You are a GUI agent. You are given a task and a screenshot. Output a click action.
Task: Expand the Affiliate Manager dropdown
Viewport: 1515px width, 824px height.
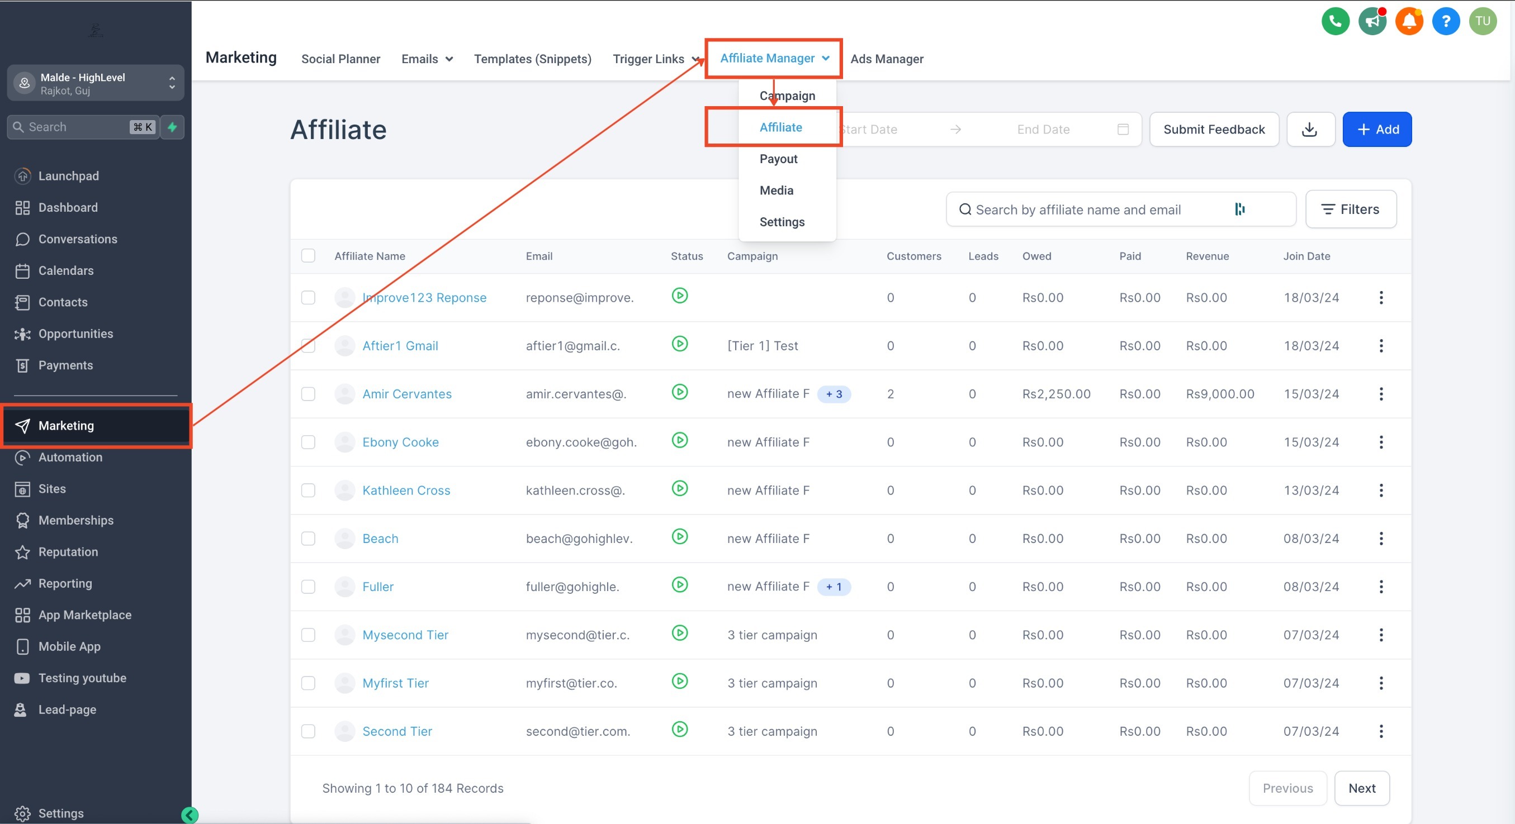(x=773, y=58)
